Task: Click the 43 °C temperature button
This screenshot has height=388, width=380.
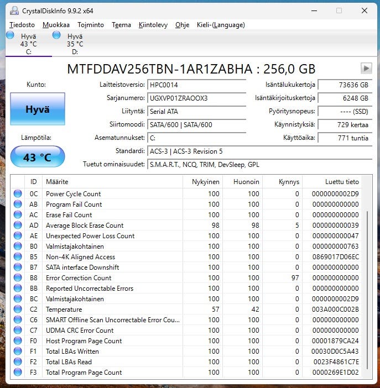Action: tap(38, 156)
